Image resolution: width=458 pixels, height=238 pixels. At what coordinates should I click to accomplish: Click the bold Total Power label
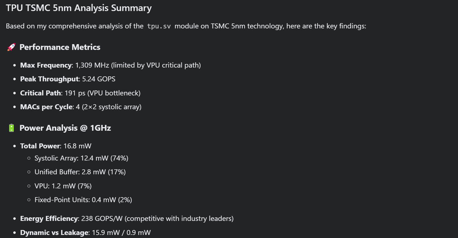click(x=40, y=146)
